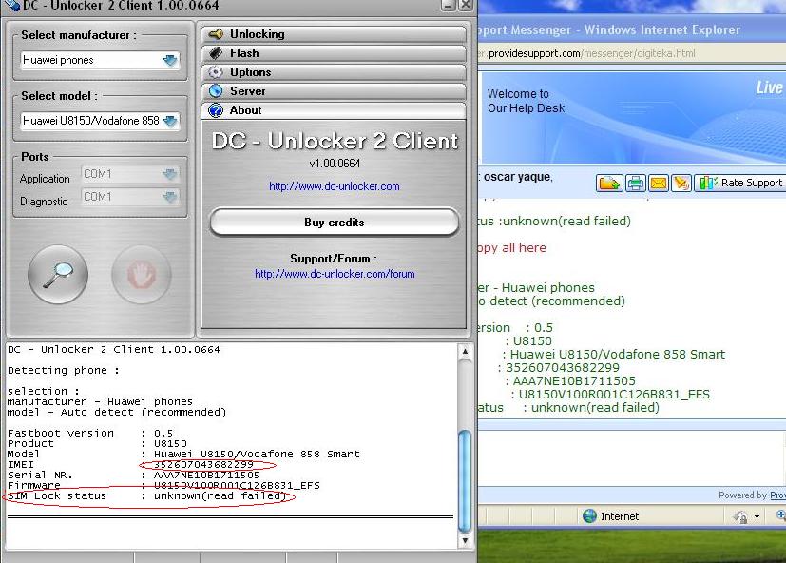
Task: Click the log panel vertical scrollbar
Action: click(x=465, y=480)
